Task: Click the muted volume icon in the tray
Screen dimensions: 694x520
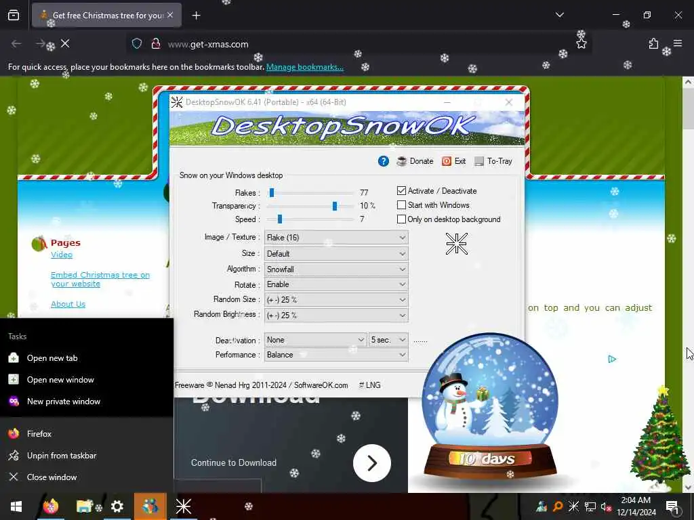Action: pos(606,506)
